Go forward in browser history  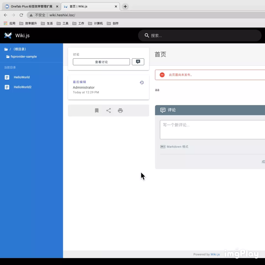(x=13, y=15)
